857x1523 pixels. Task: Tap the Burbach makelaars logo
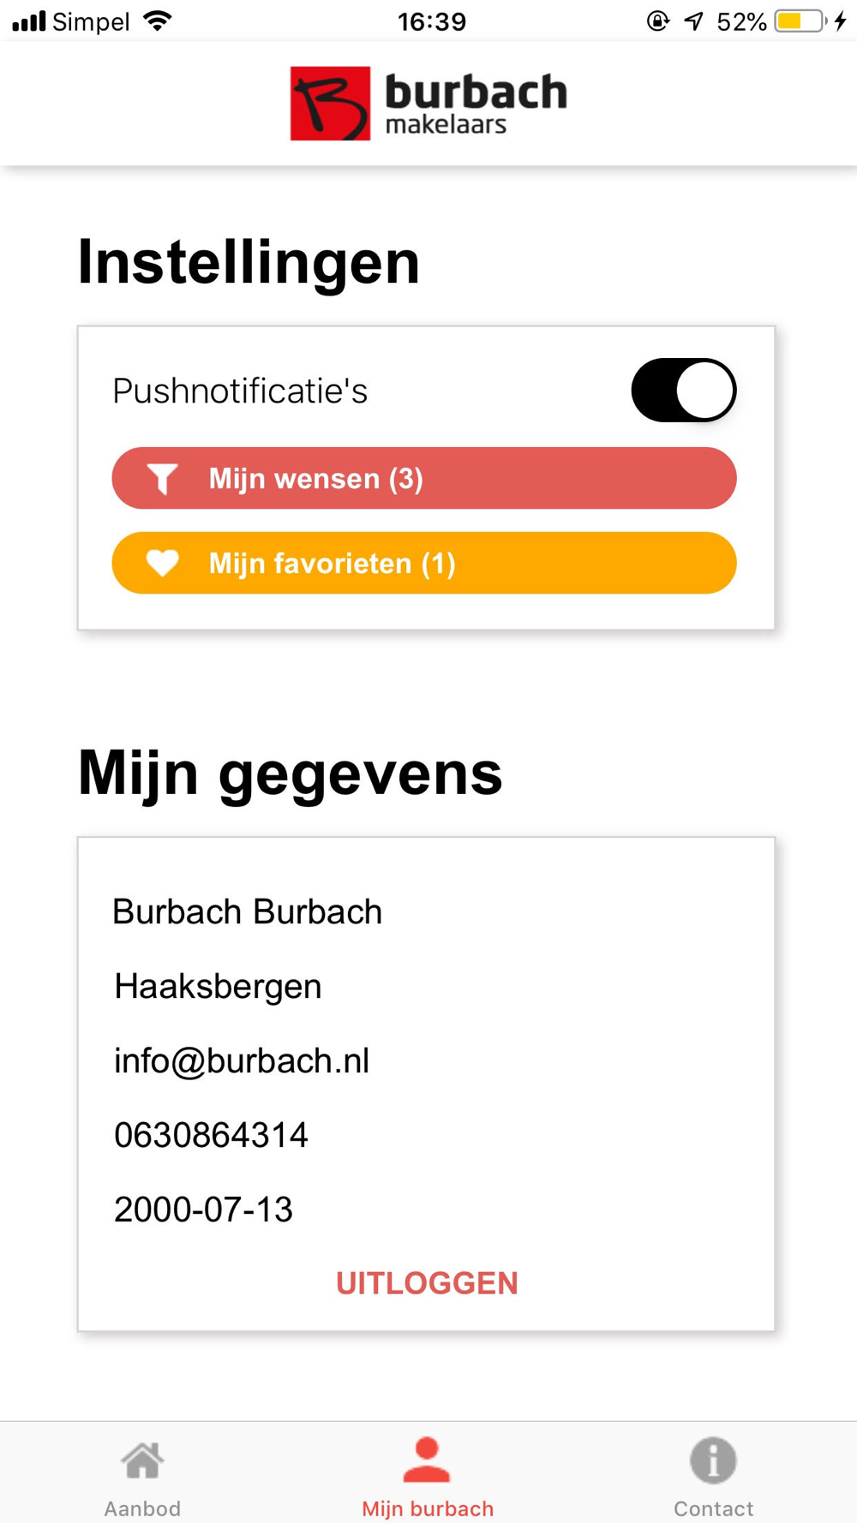tap(428, 104)
